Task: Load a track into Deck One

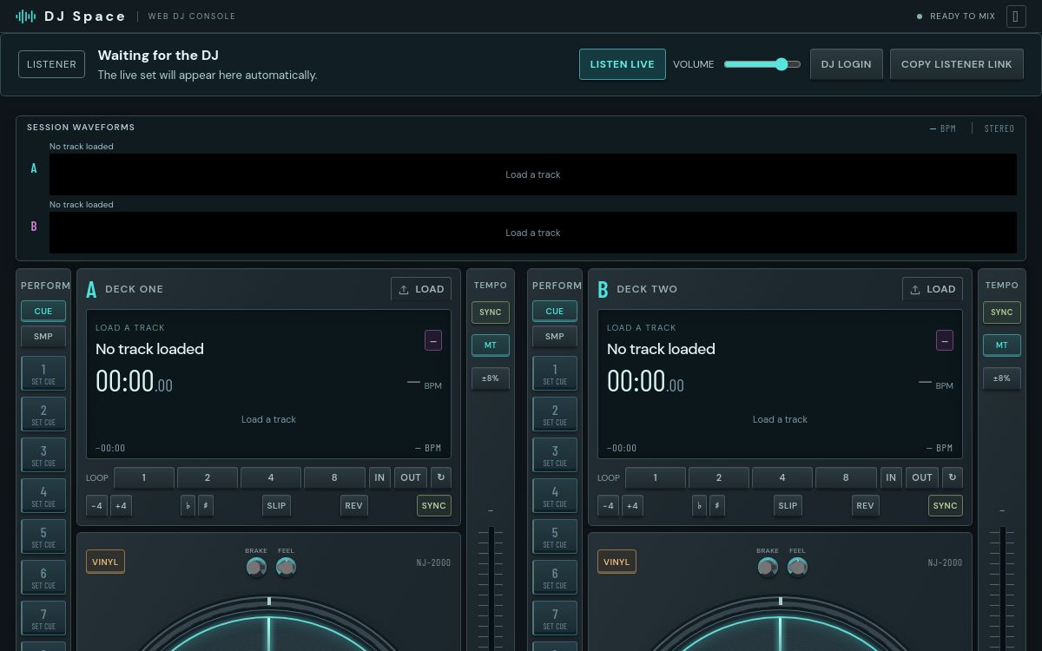Action: click(x=421, y=289)
